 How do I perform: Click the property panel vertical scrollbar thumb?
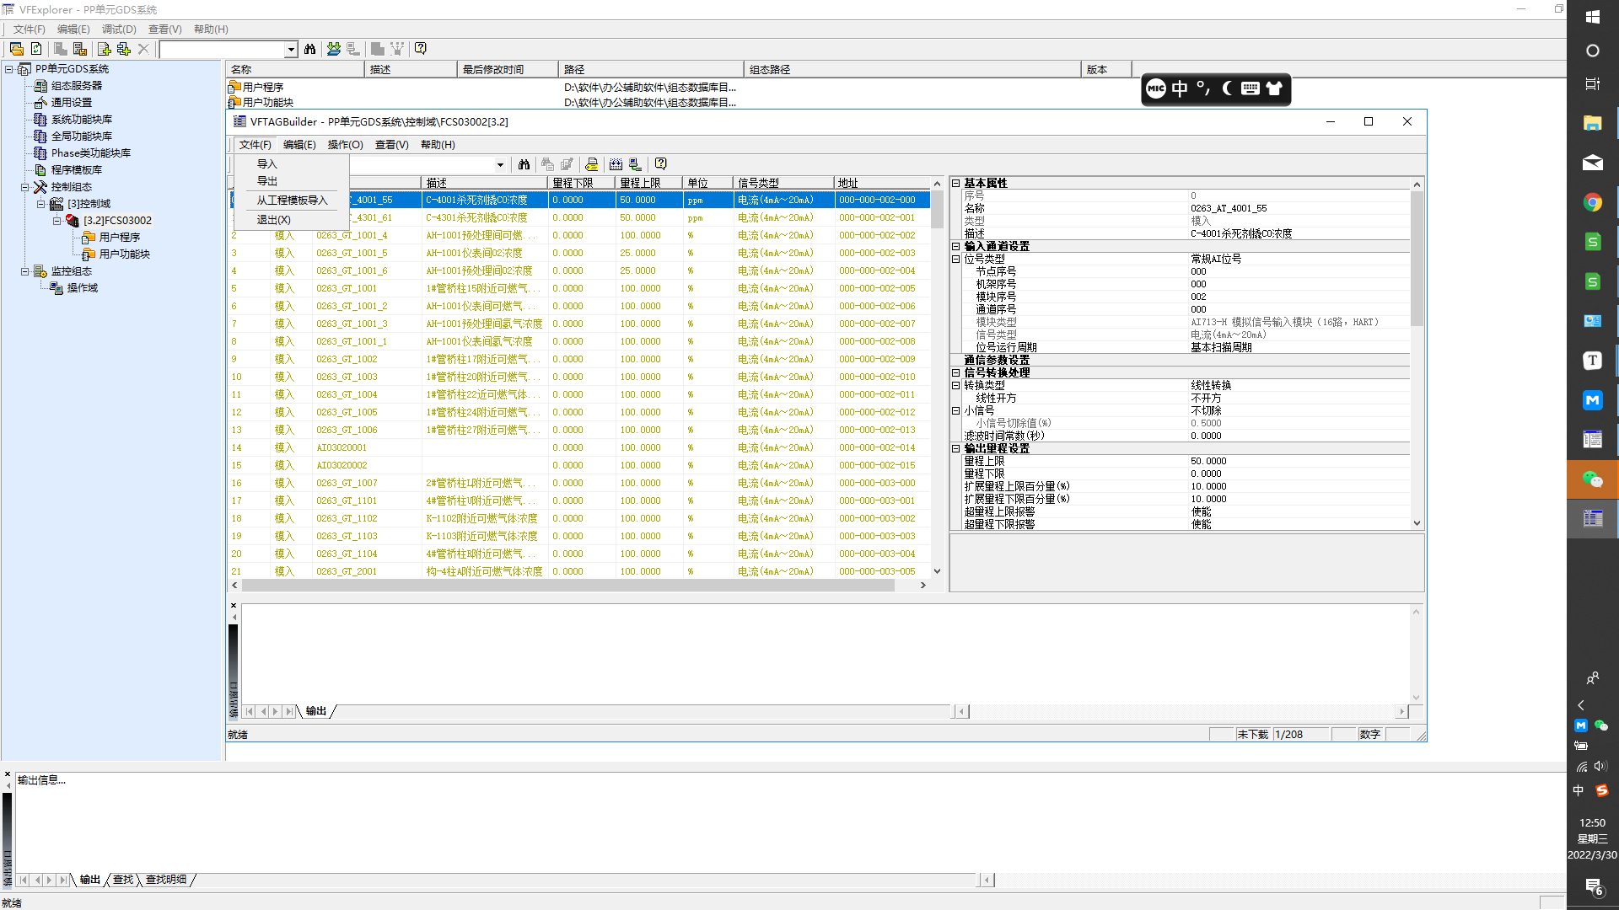coord(1417,257)
